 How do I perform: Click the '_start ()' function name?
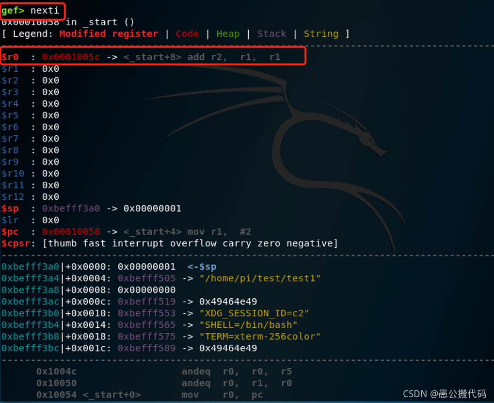tap(109, 22)
